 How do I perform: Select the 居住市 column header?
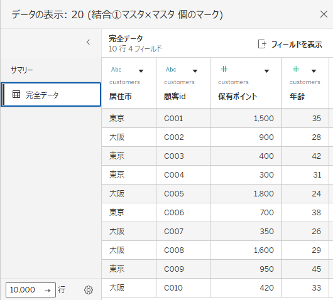129,83
